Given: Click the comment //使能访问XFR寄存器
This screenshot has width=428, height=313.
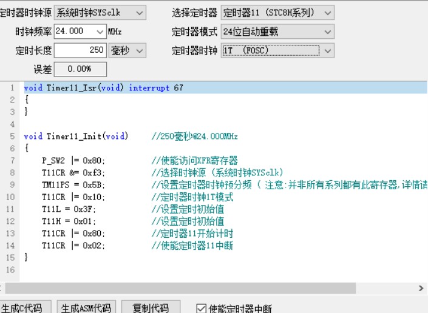Looking at the screenshot, I should [x=195, y=160].
